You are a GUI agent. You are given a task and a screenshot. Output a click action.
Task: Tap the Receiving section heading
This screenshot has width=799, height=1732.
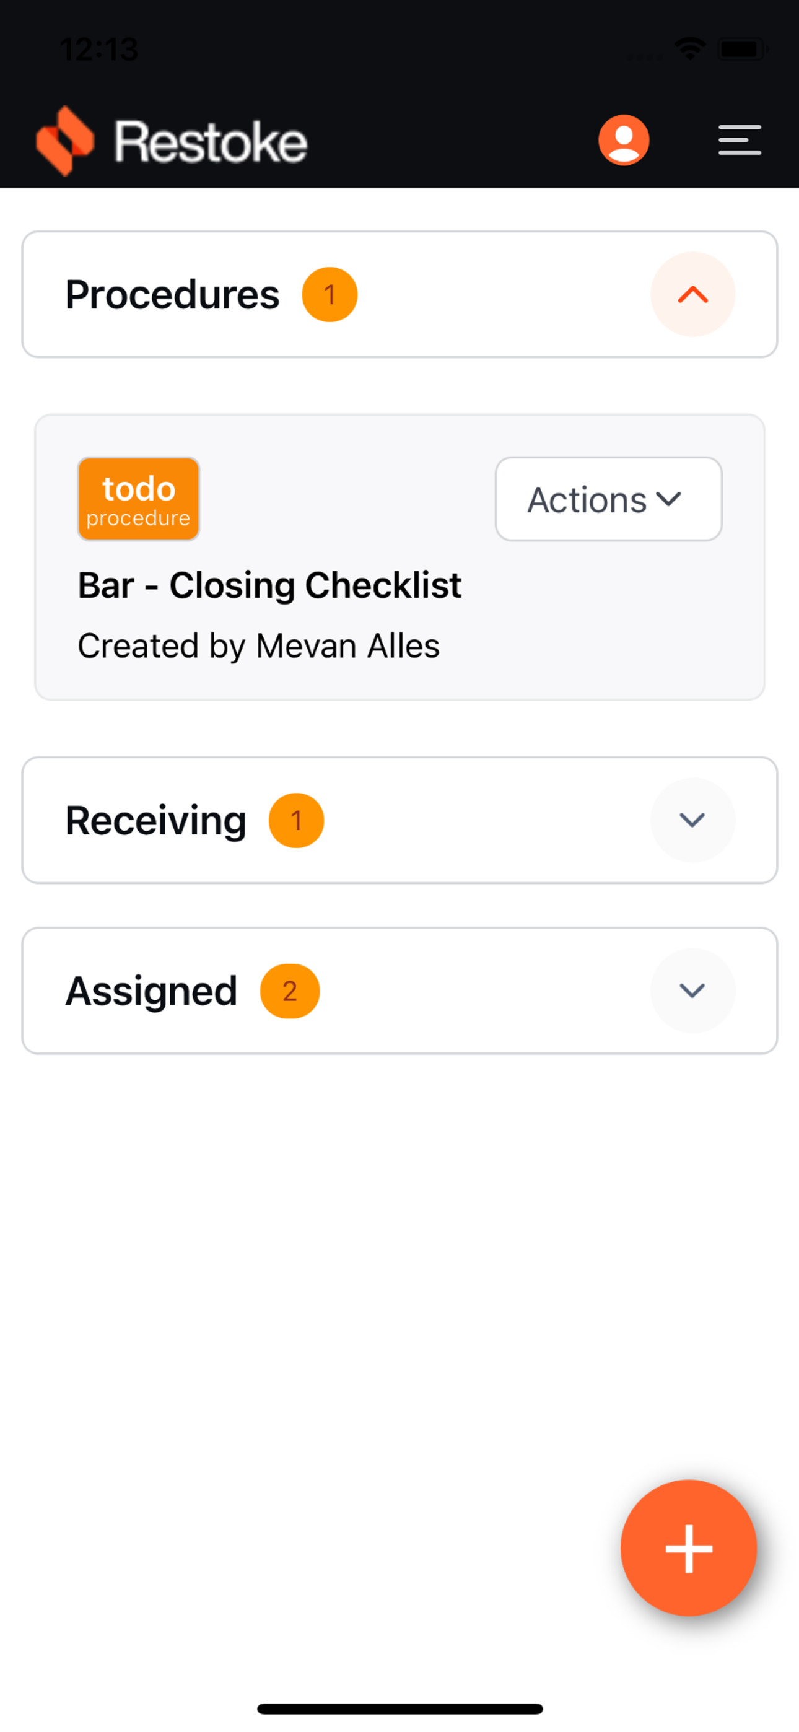[x=156, y=820]
